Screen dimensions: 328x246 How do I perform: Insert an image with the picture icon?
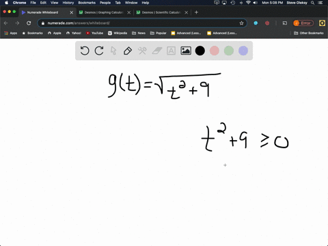click(x=186, y=51)
